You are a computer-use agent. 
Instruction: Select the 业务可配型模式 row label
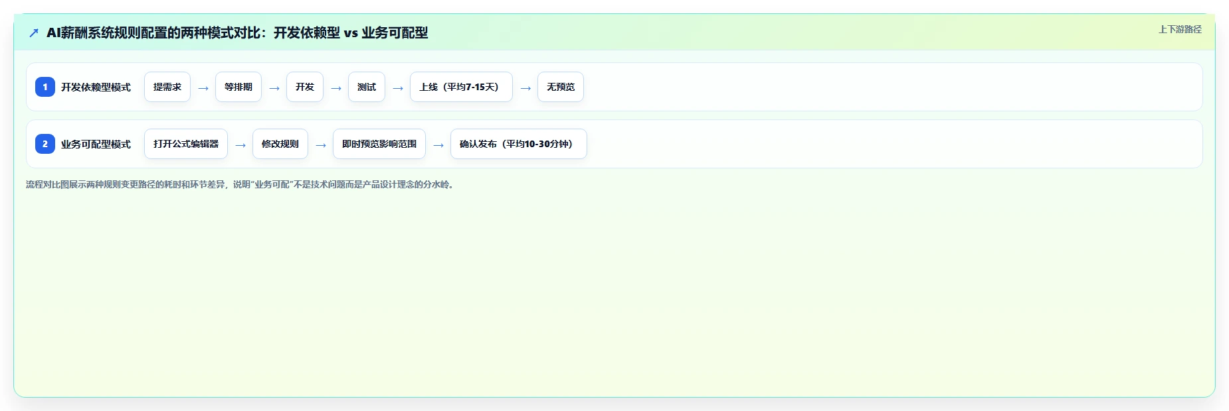click(96, 144)
